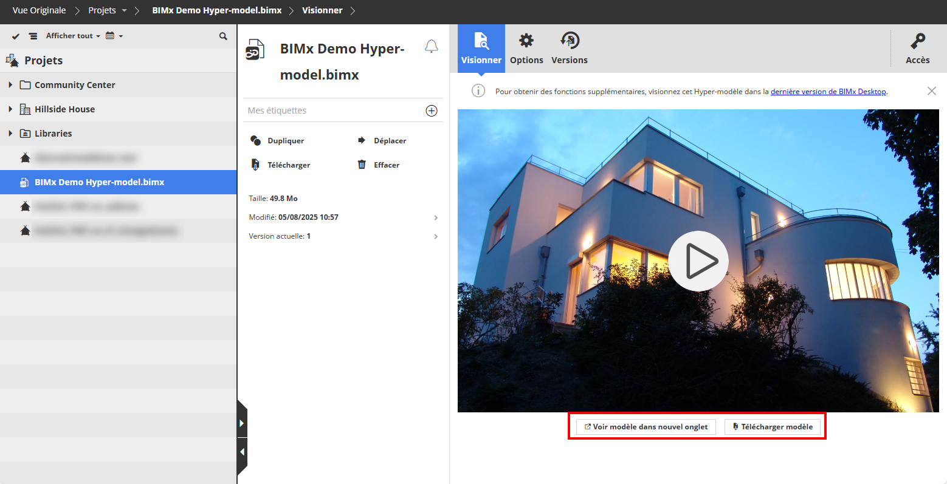
Task: Expand the Hillside House project
Action: click(10, 109)
